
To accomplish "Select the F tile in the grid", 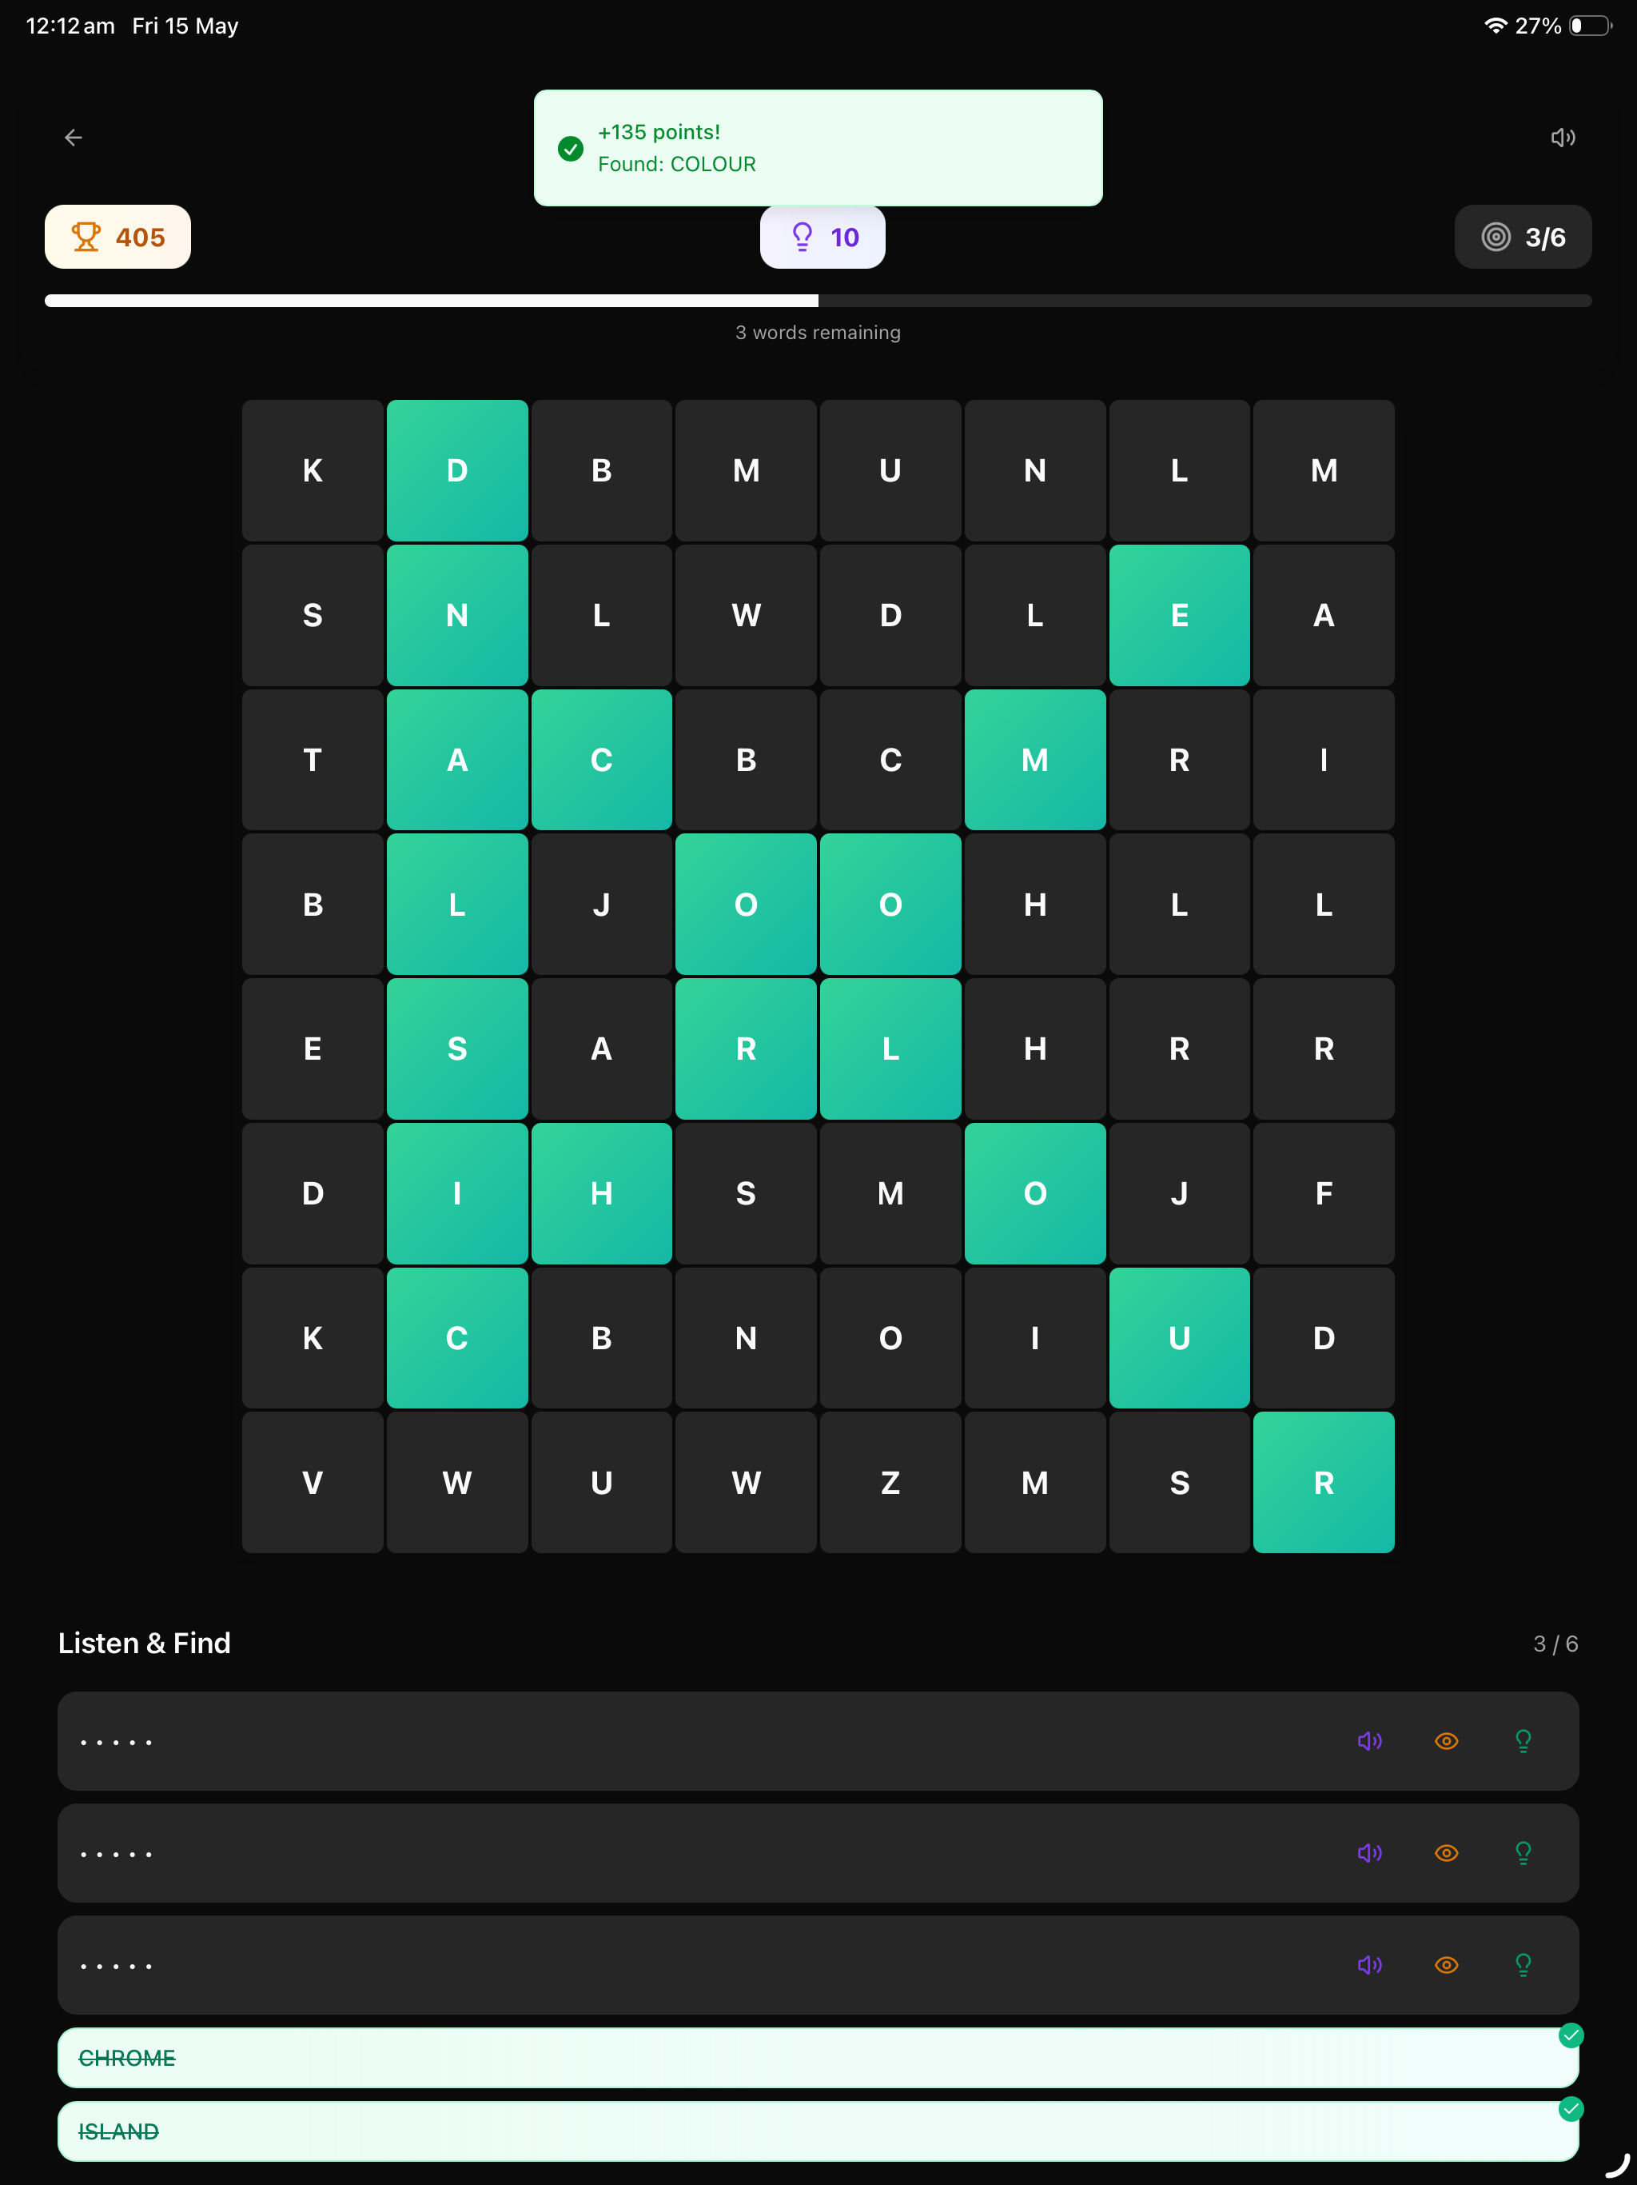I will pyautogui.click(x=1323, y=1193).
